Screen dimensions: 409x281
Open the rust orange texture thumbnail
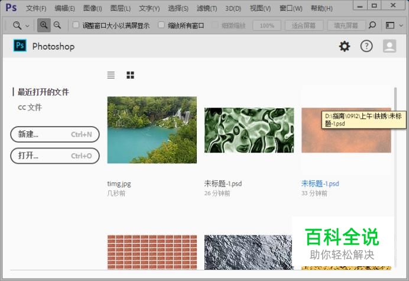click(346, 130)
